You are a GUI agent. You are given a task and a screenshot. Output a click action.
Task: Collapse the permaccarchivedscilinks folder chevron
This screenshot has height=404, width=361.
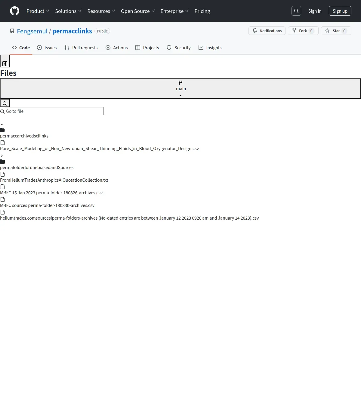(2, 124)
